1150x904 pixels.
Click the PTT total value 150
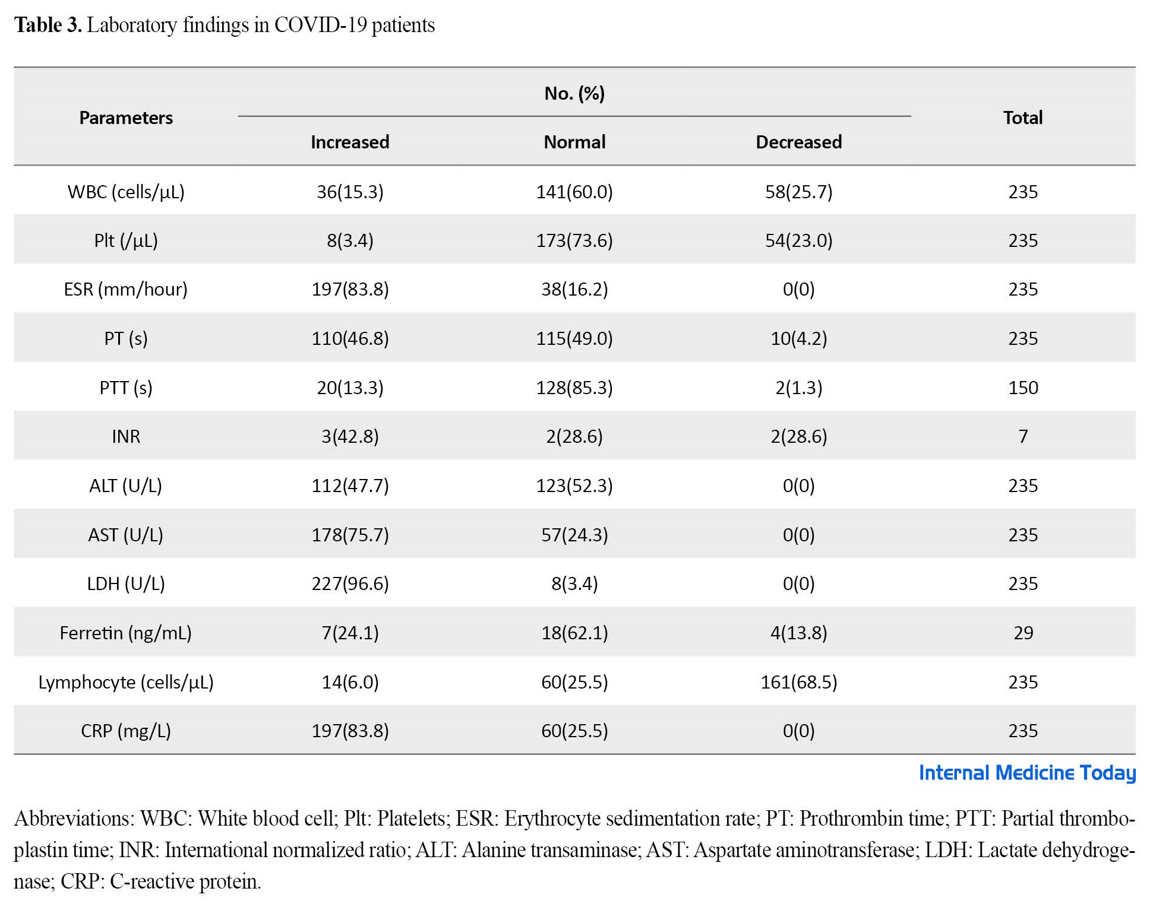click(x=1023, y=388)
